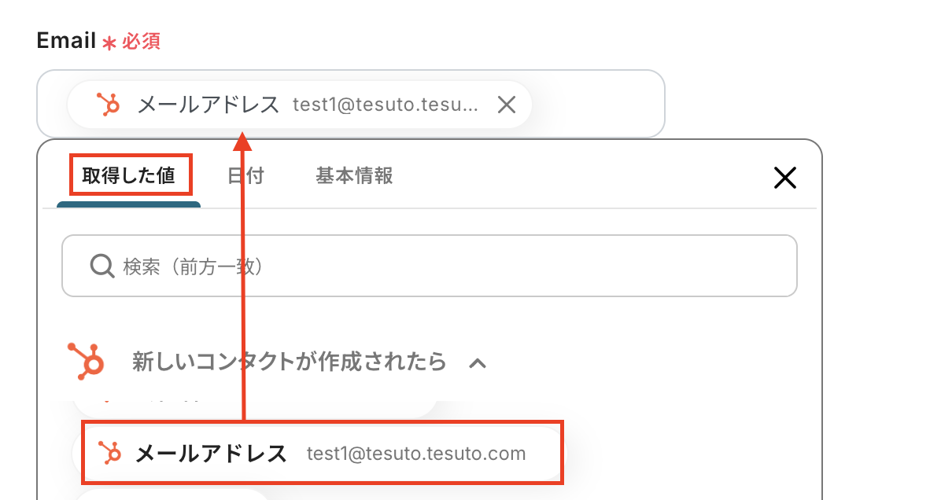
Task: Focus the 検索(前方一致) search field
Action: 441,266
